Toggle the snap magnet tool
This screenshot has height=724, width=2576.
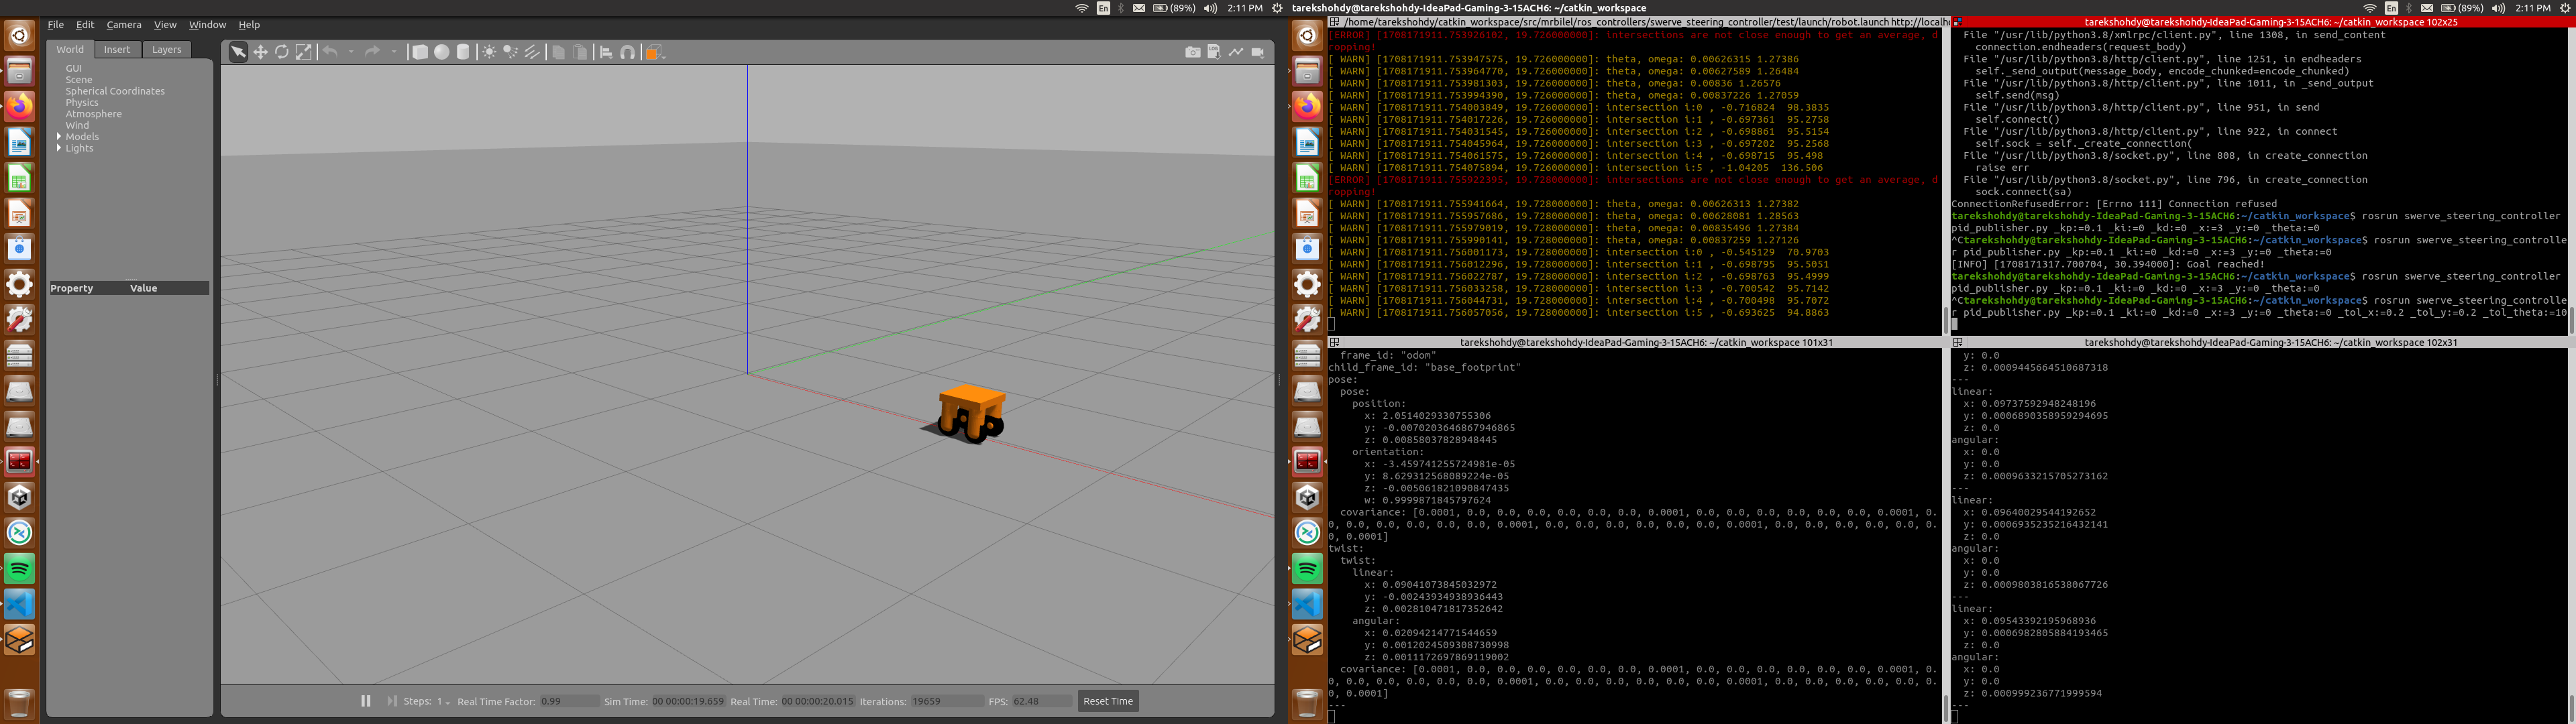(628, 52)
